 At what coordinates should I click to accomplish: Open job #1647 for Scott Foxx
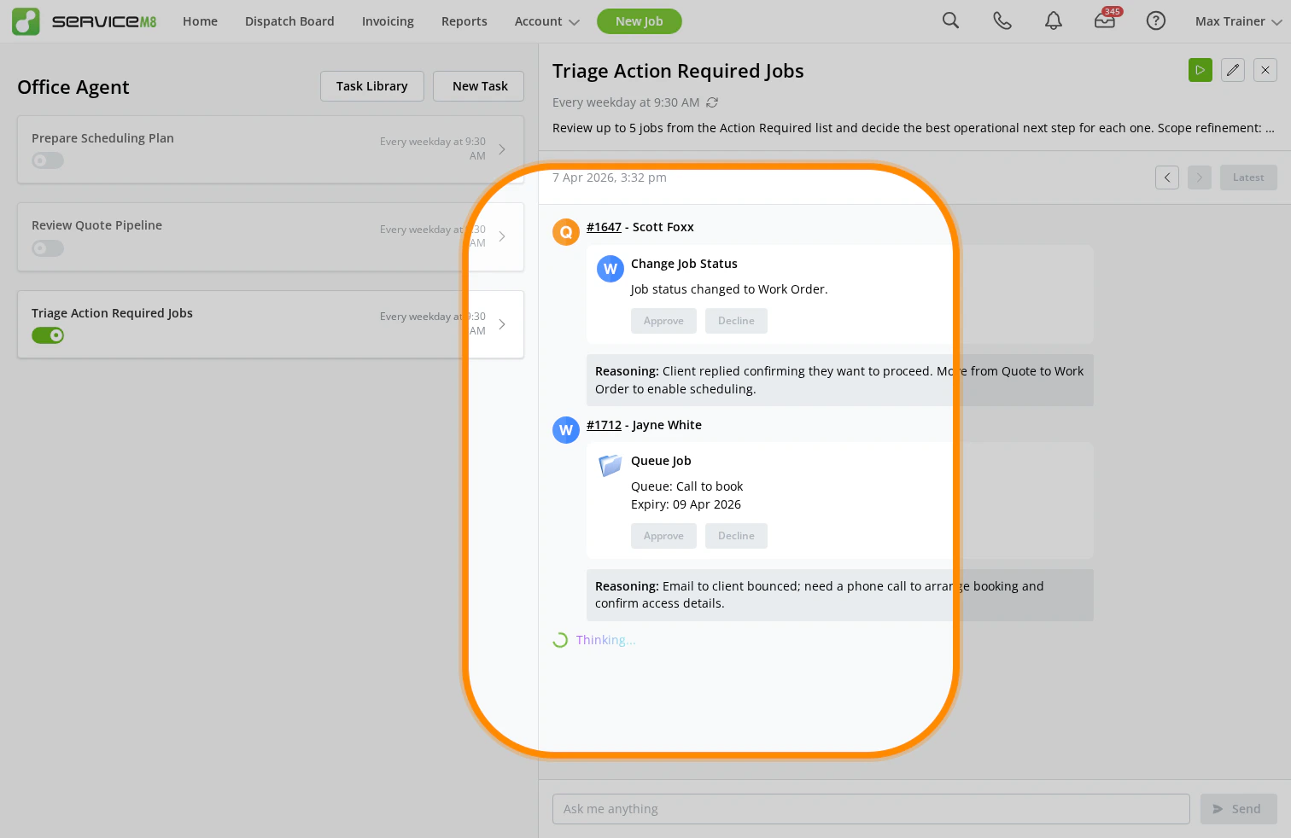click(604, 227)
